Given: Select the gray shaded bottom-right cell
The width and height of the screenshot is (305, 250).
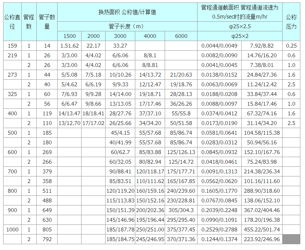Looking at the screenshot, I should [291, 239].
